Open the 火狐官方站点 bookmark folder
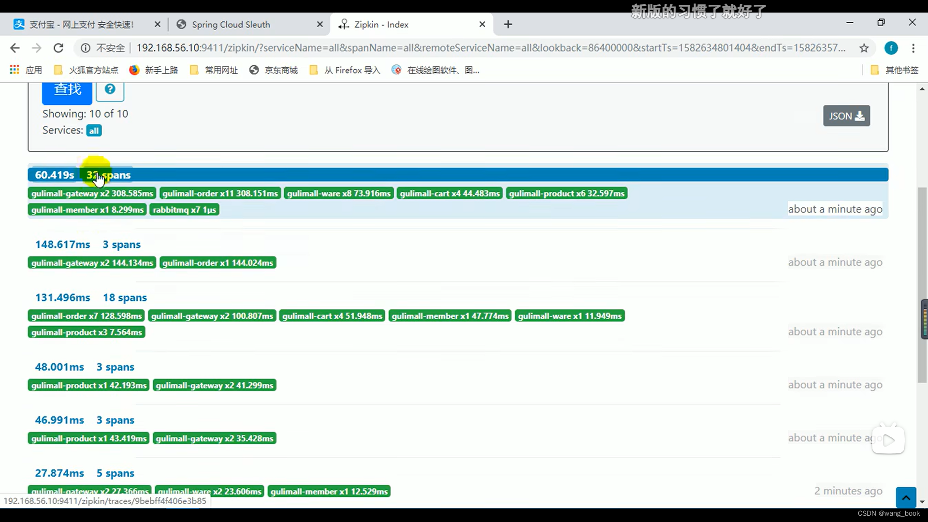 click(86, 70)
